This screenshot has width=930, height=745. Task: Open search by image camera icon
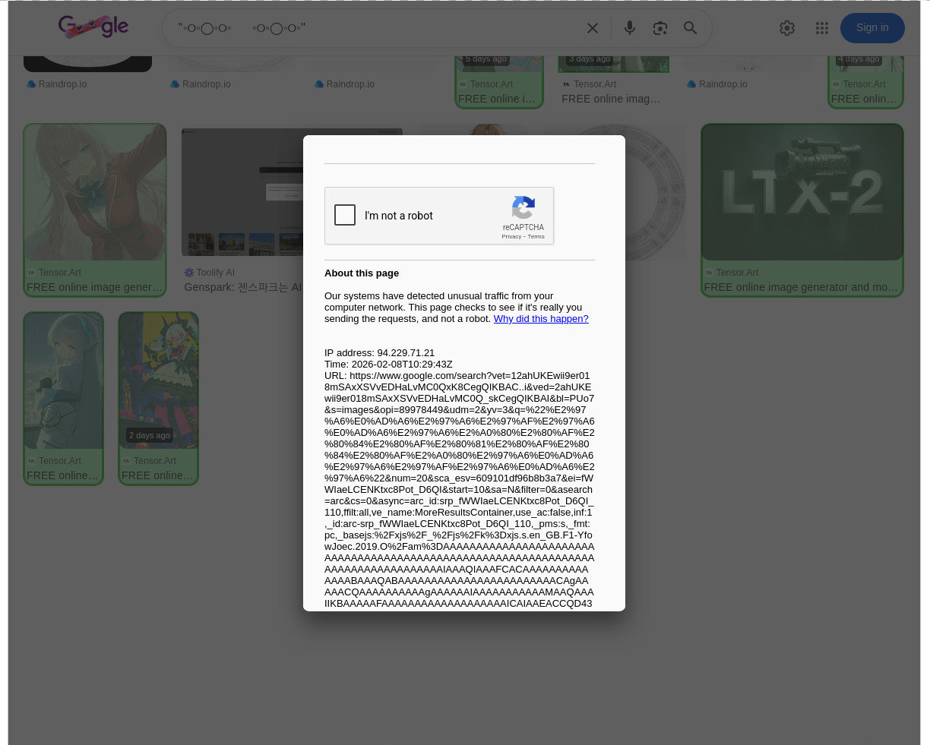660,28
